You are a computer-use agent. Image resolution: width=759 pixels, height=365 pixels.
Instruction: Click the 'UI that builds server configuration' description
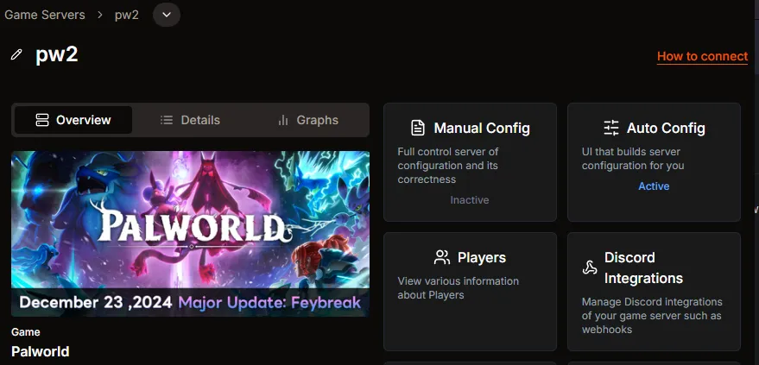click(633, 159)
